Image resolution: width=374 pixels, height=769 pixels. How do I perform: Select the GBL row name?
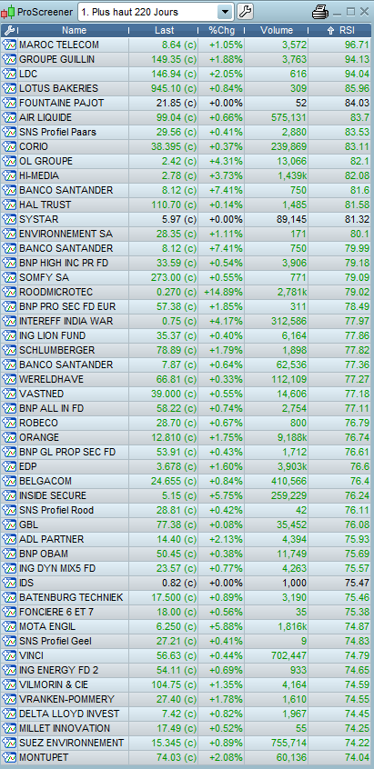[28, 524]
